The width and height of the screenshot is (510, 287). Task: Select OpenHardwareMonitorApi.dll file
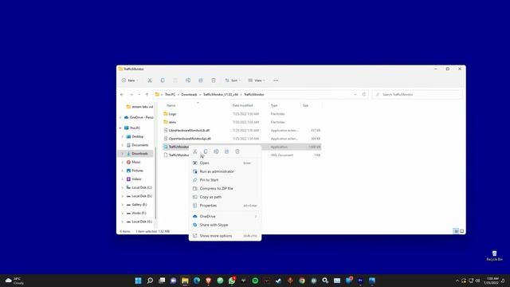point(242,139)
